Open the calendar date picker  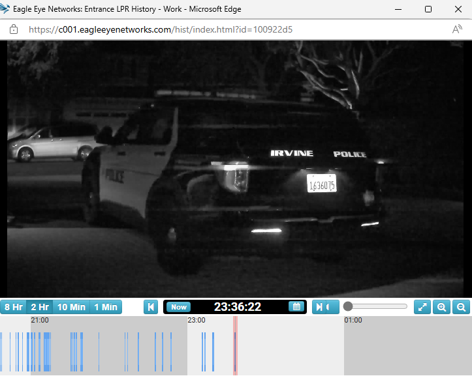296,306
